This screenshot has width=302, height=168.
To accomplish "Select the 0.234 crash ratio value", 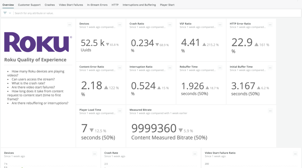I will pyautogui.click(x=142, y=43).
